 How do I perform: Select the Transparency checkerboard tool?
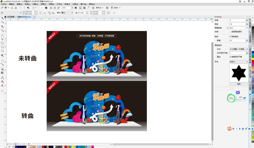point(2,73)
